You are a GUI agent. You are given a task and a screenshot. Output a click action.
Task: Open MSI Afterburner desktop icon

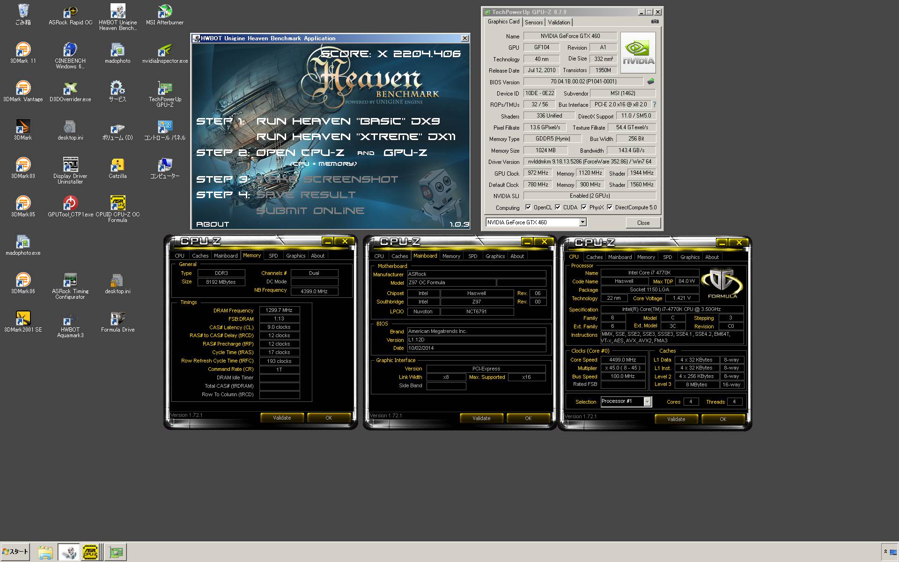(165, 15)
